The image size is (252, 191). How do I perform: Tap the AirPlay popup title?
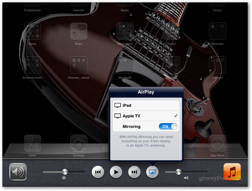pos(146,92)
